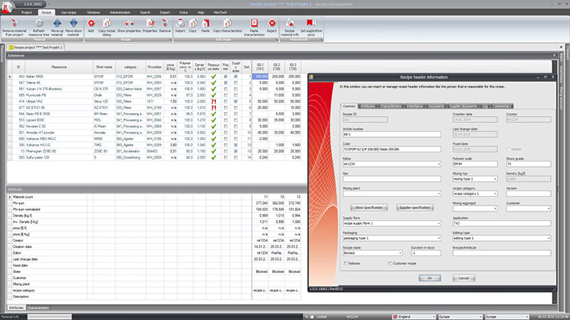This screenshot has width=570, height=320.
Task: Open the Customer dropdown
Action: click(x=548, y=209)
